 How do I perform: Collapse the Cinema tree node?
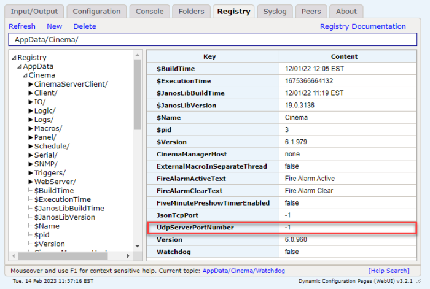click(x=25, y=75)
